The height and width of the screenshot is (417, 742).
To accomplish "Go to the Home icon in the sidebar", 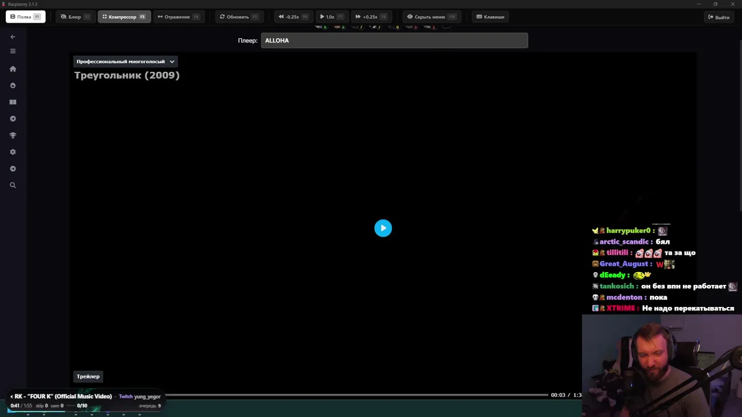I will coord(13,69).
